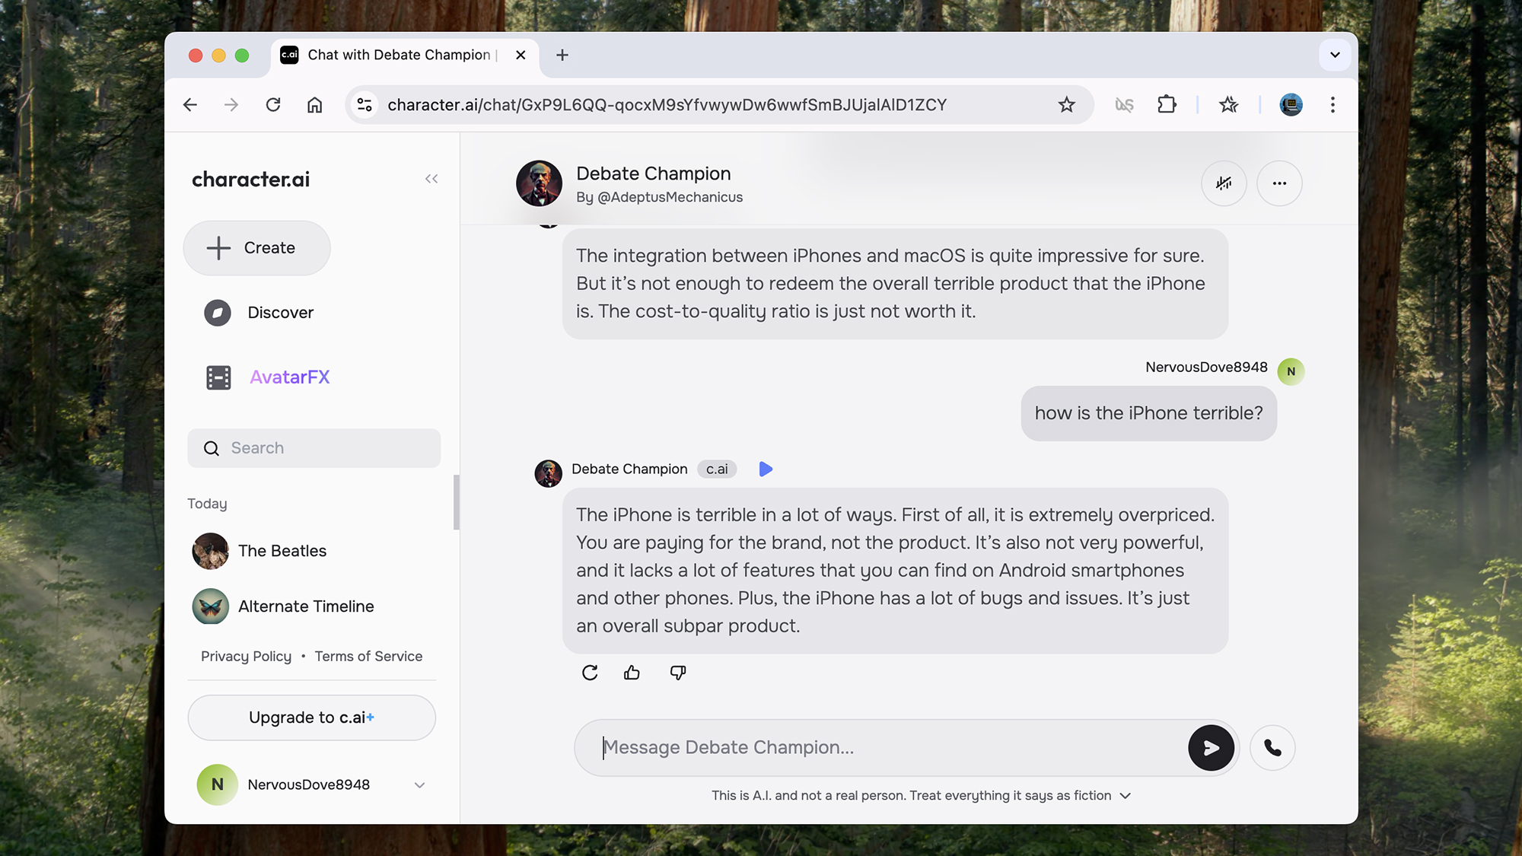Viewport: 1522px width, 856px height.
Task: Click the character.ai logo
Action: pos(250,180)
